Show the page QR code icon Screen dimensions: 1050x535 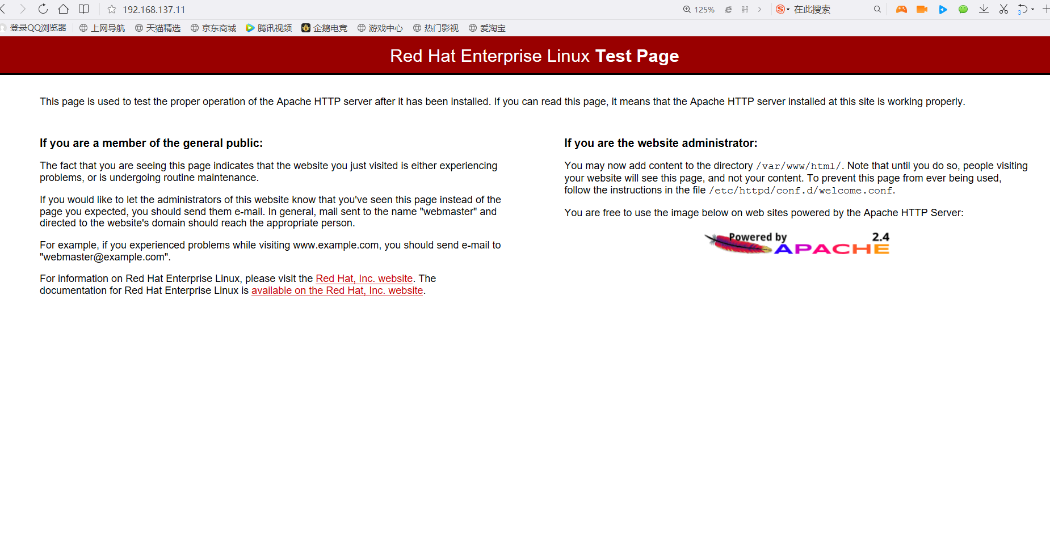point(745,10)
